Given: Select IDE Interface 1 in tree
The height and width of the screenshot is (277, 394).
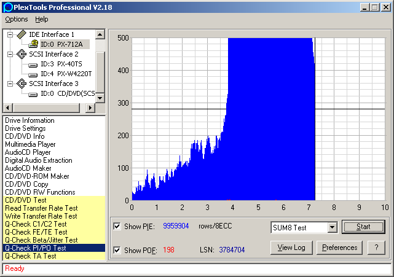Looking at the screenshot, I should click(52, 34).
